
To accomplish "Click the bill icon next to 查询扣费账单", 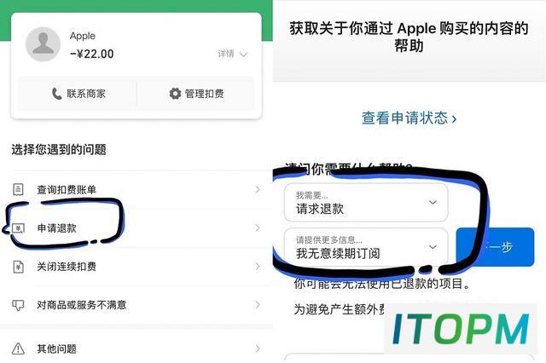I will [18, 189].
